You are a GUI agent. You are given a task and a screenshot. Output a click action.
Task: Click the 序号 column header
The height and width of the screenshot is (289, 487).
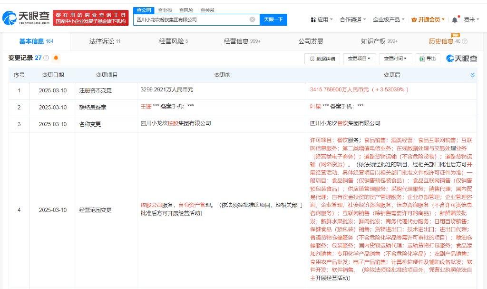19,75
